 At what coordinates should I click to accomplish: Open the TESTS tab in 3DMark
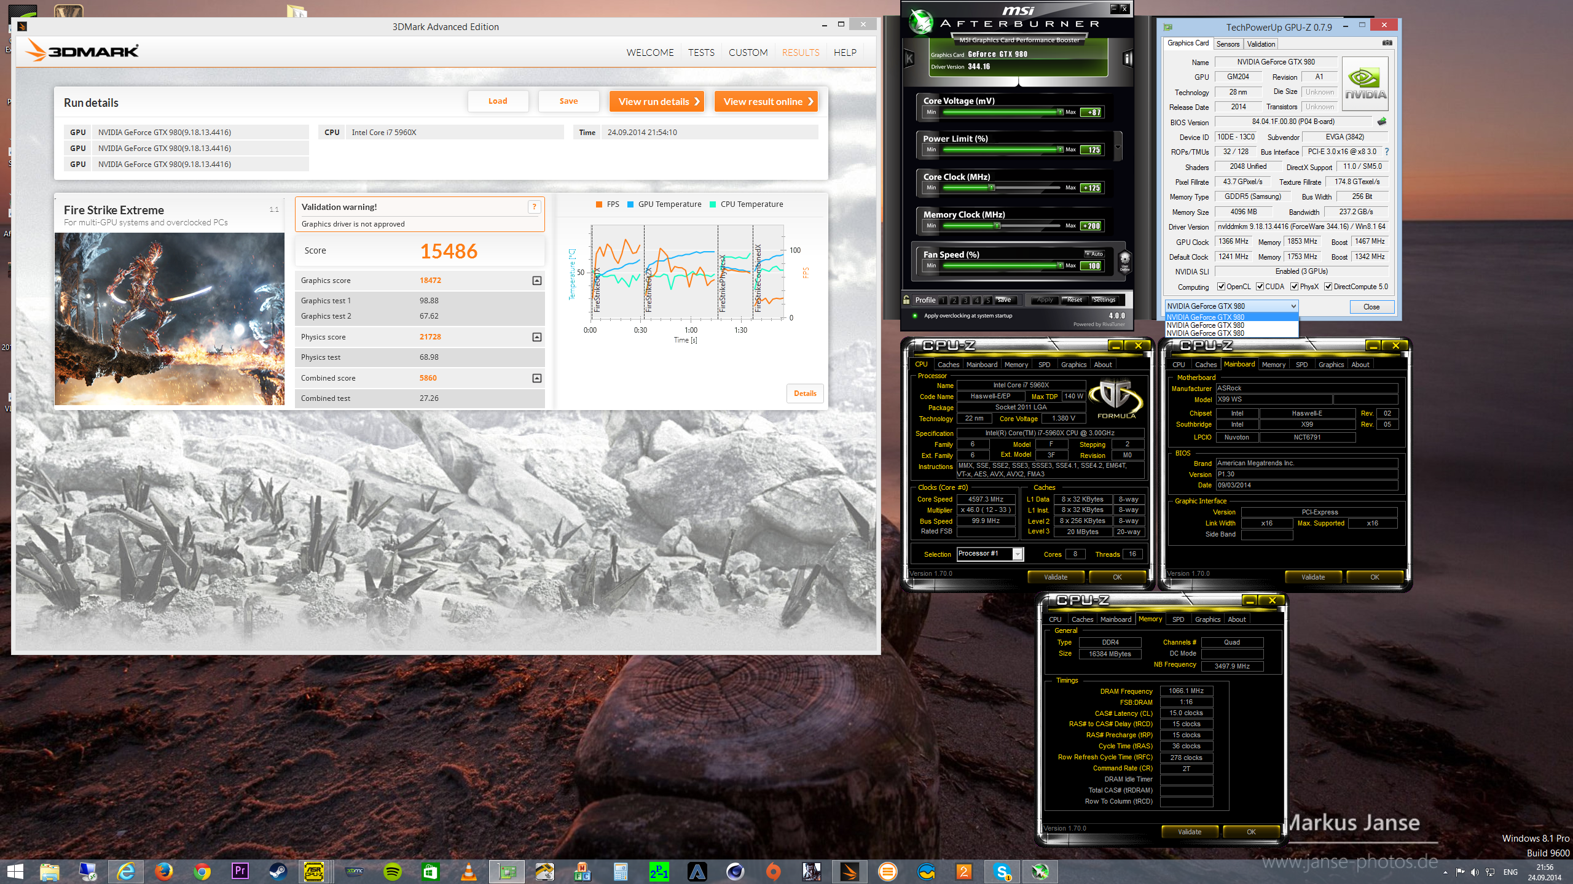tap(701, 53)
